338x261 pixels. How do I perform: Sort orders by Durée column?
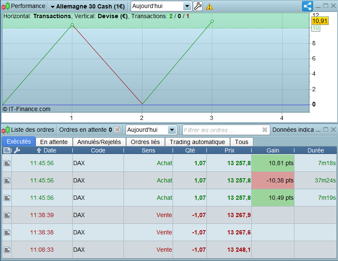point(316,150)
